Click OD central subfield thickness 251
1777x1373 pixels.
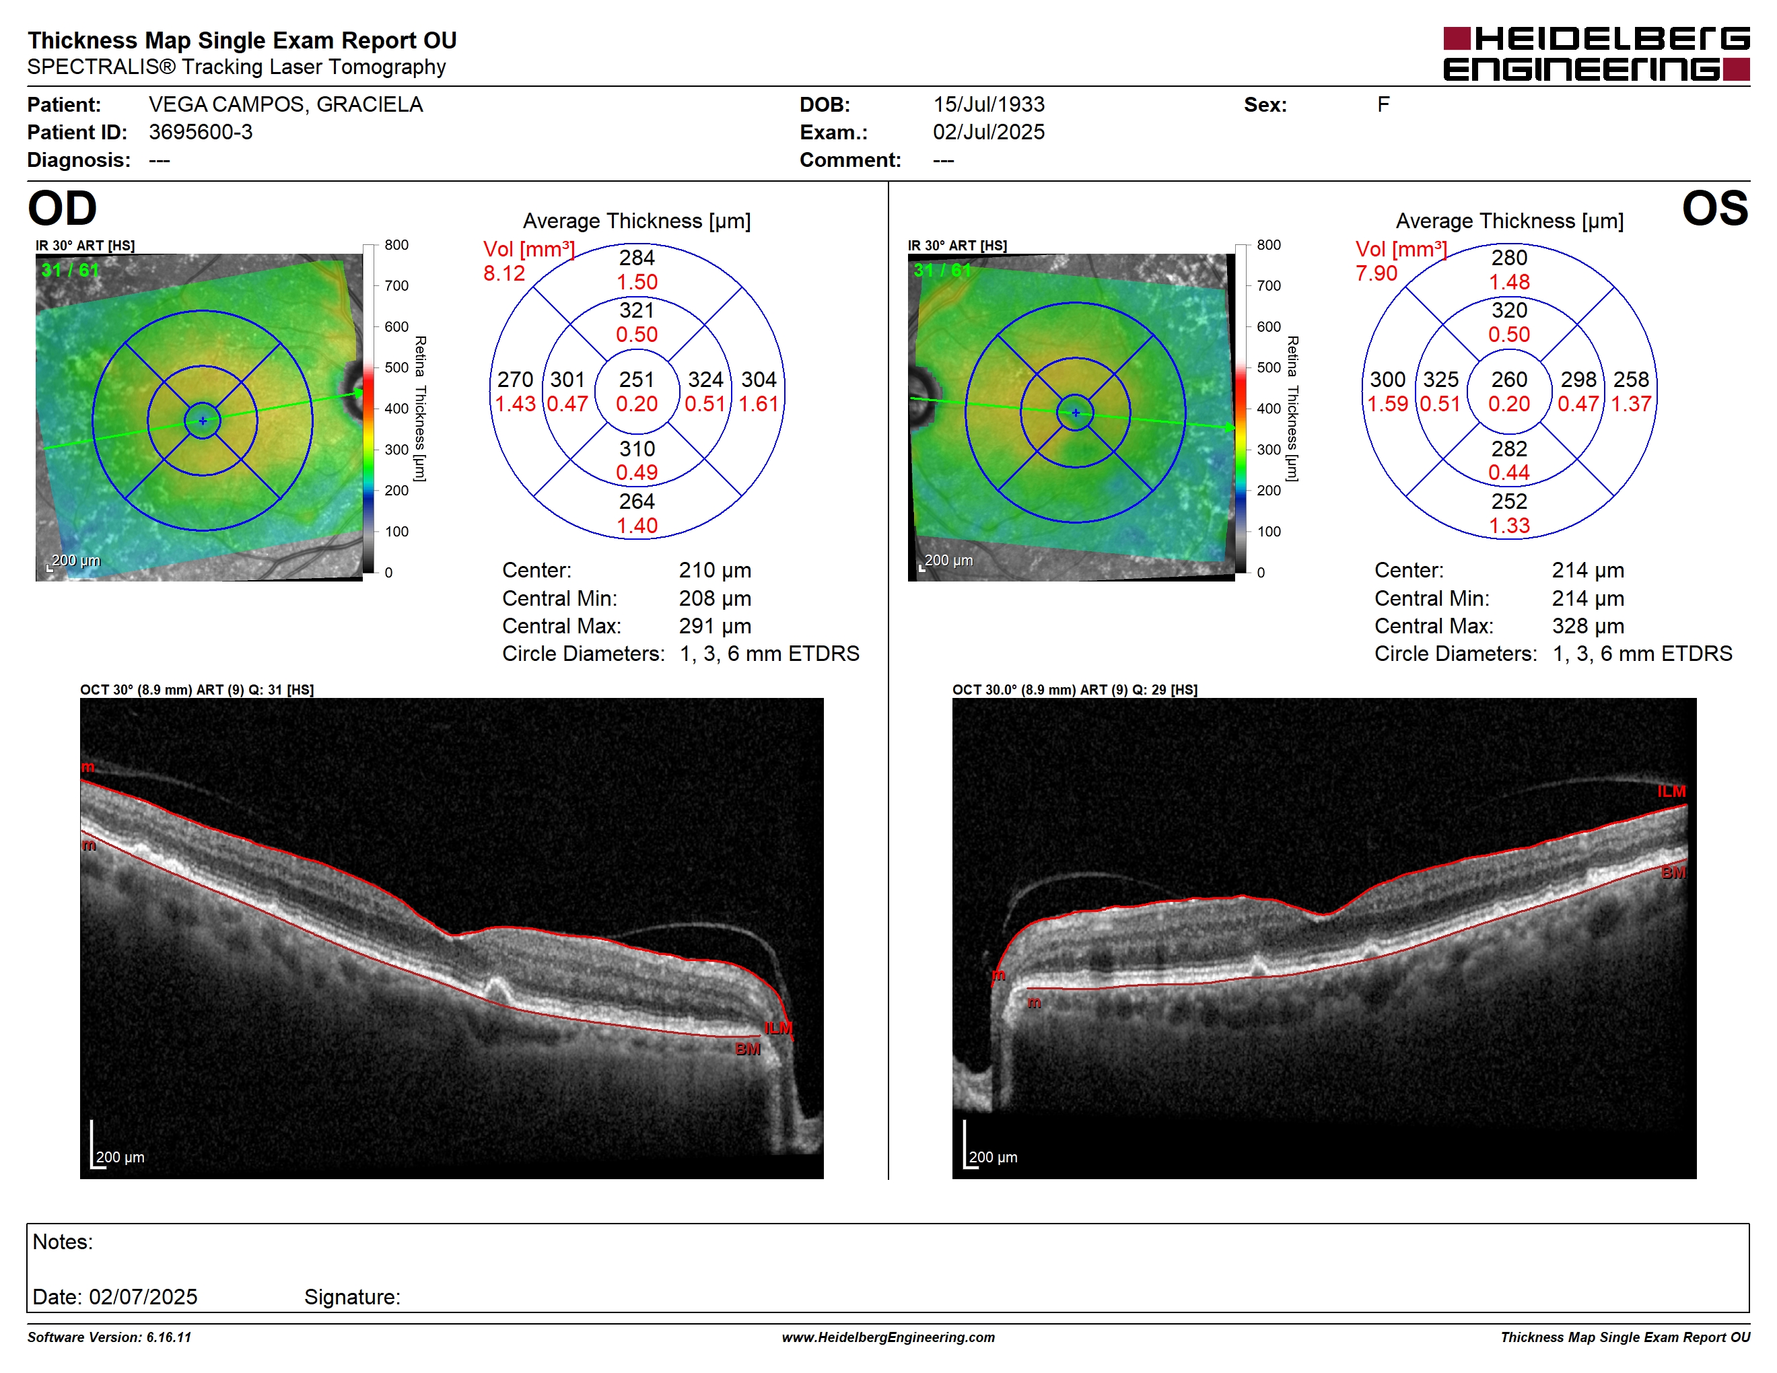click(x=636, y=380)
